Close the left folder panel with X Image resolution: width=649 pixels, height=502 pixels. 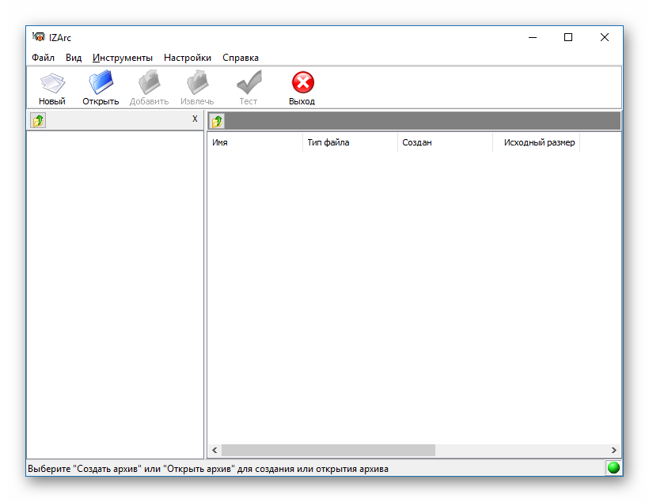(x=195, y=119)
